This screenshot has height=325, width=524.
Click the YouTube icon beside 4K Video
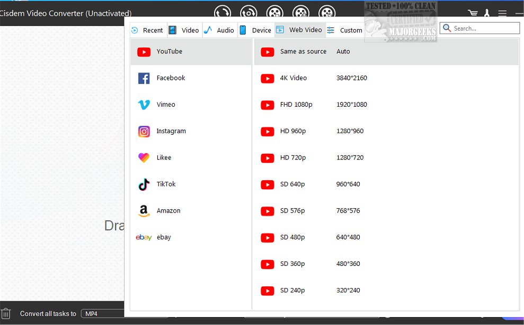(268, 78)
